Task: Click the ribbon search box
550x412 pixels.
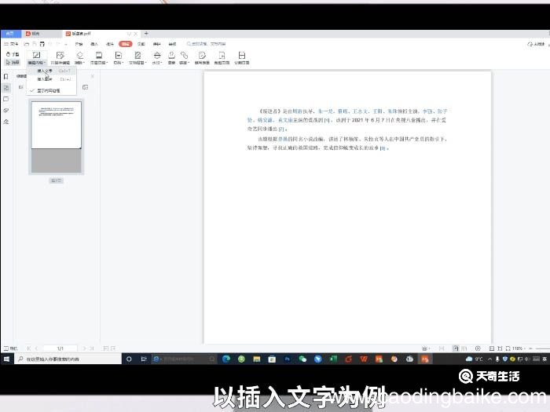Action: click(x=206, y=44)
